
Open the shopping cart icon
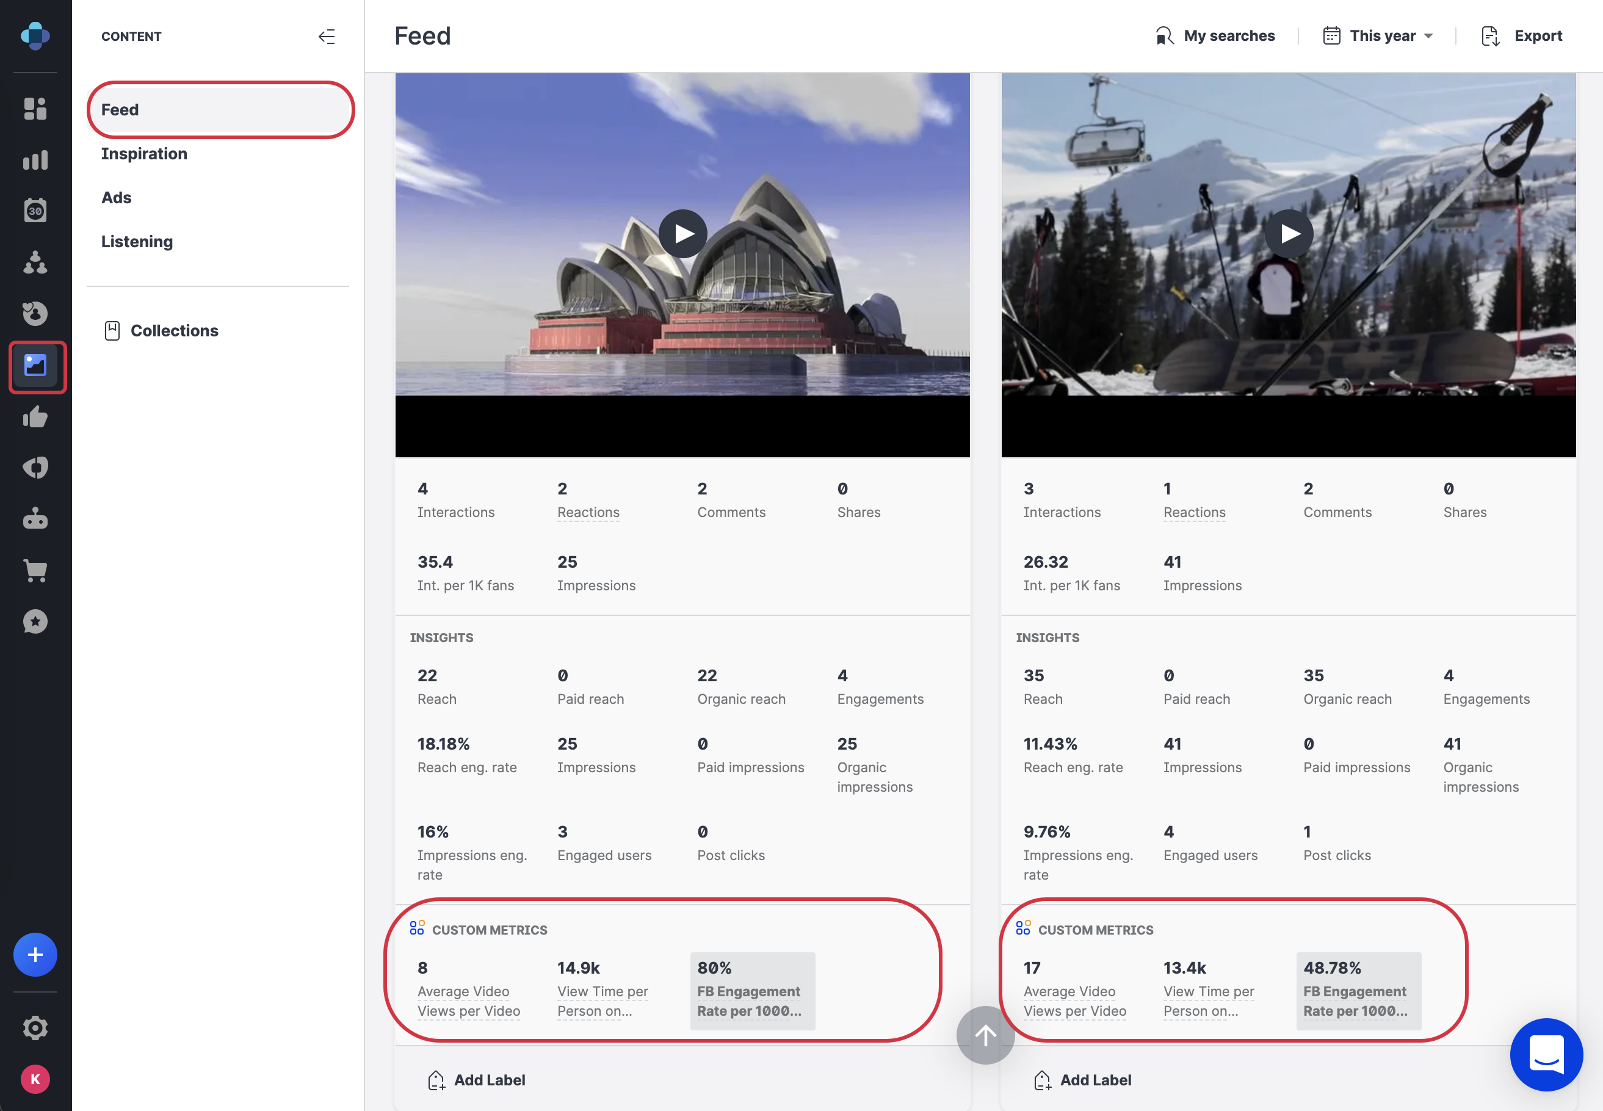(35, 571)
